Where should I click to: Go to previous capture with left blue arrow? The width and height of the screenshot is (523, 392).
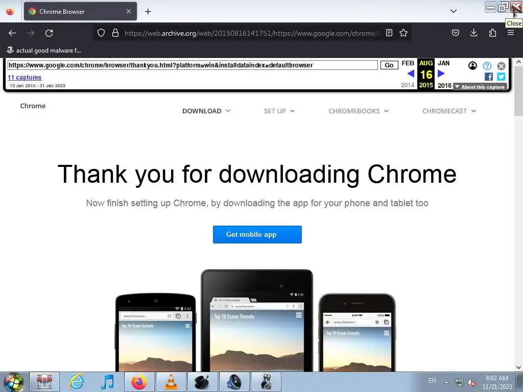pos(411,73)
